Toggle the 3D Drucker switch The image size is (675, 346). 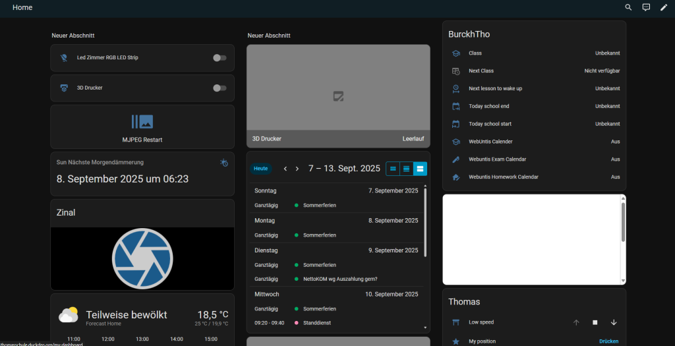click(x=220, y=88)
